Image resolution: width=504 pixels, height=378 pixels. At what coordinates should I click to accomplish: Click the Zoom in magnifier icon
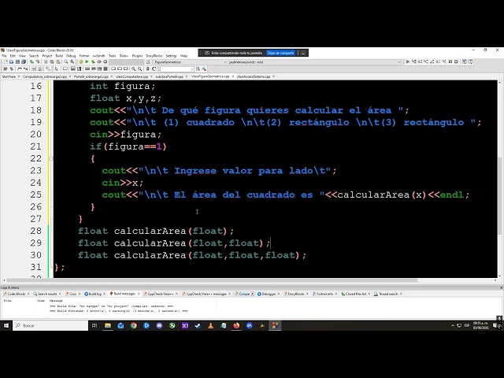coord(134,69)
